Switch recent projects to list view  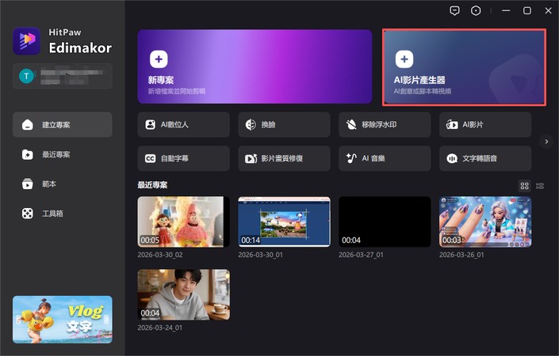(x=540, y=186)
